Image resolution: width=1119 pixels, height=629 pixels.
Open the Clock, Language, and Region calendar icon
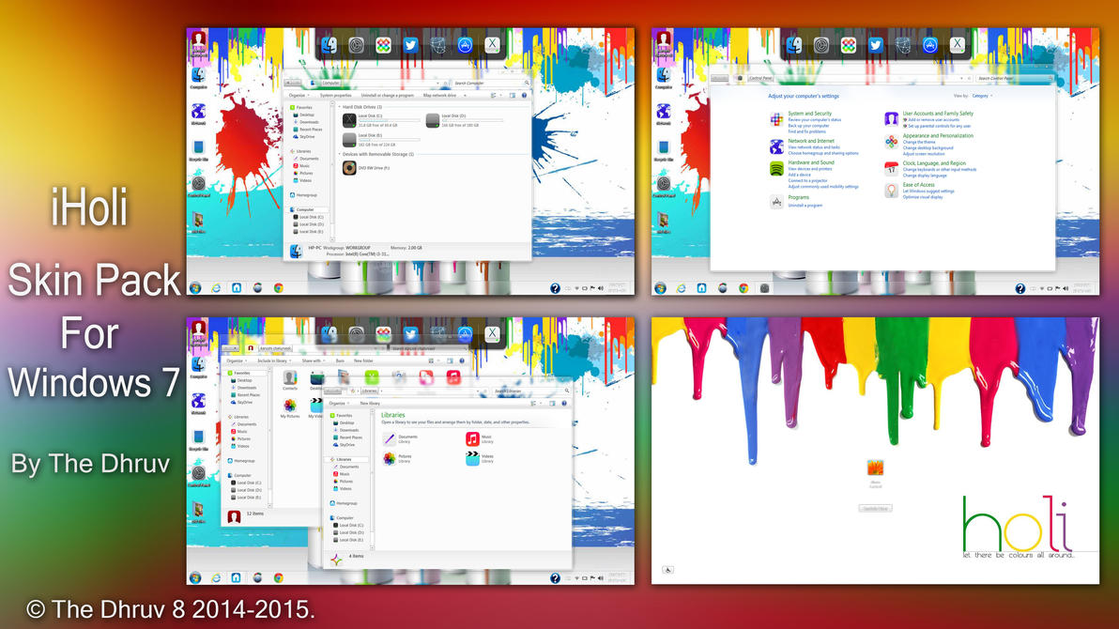(891, 168)
